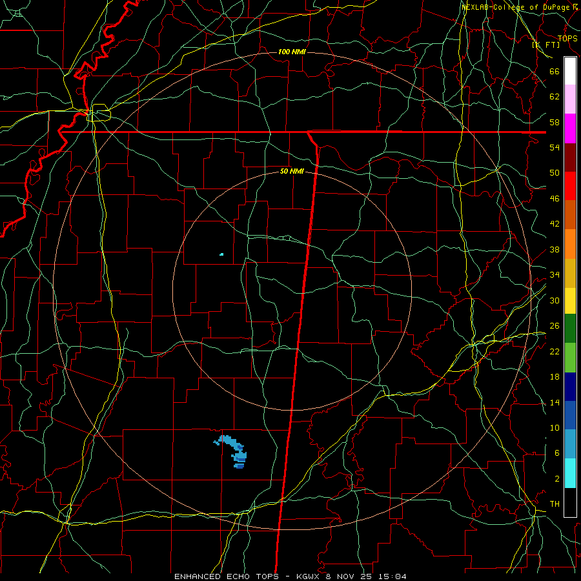Click the '10' legend value
Screen dimensions: 581x581
pyautogui.click(x=555, y=428)
